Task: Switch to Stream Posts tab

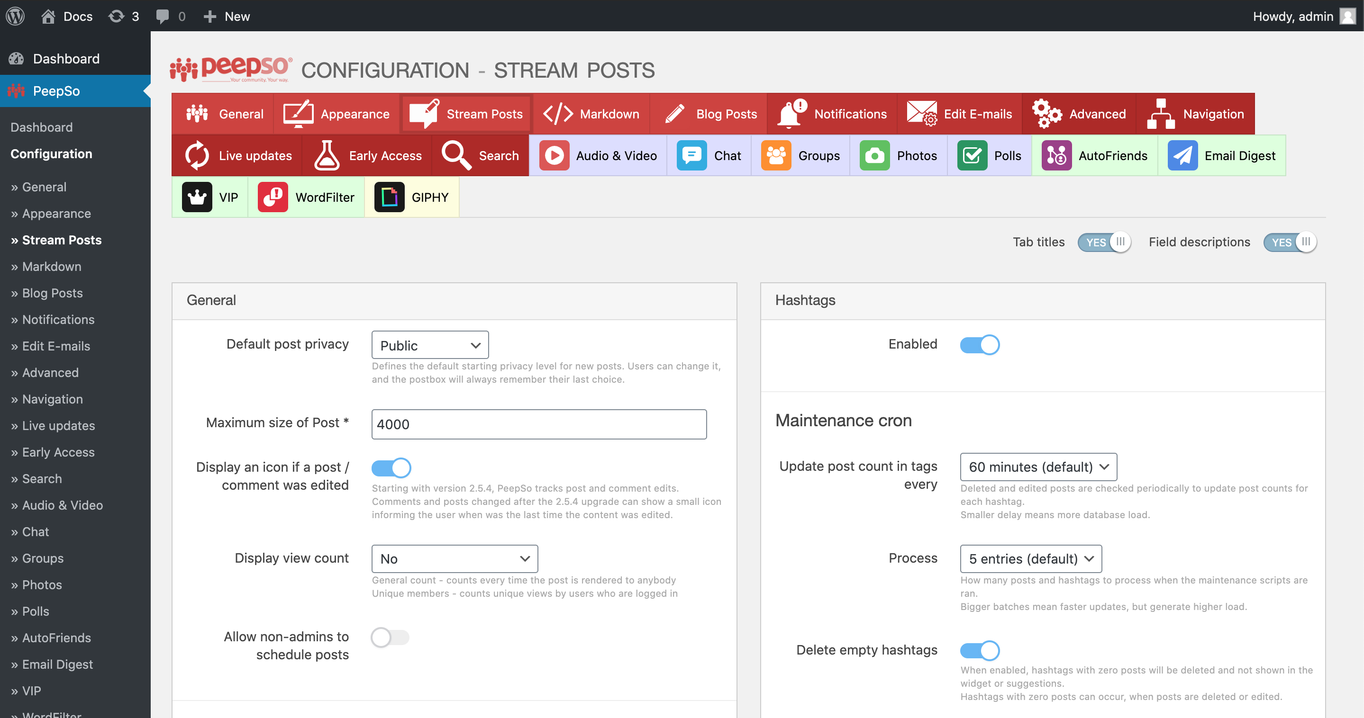Action: [x=466, y=113]
